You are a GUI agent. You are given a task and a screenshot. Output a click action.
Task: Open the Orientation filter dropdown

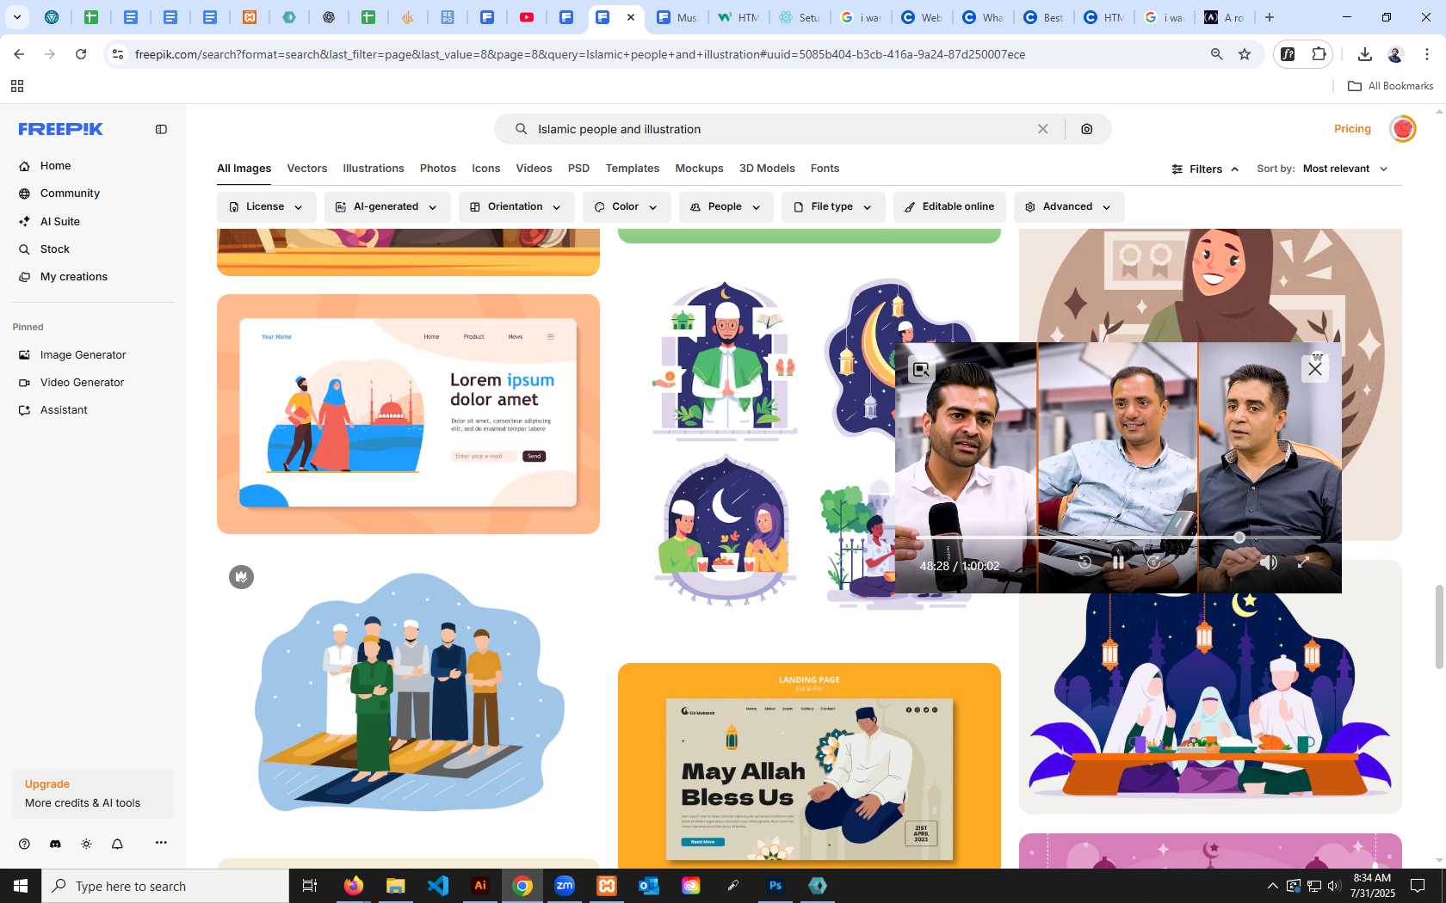pyautogui.click(x=516, y=207)
